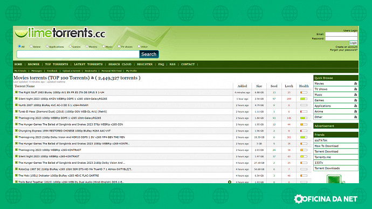Focus the torrent search text field
The height and width of the screenshot is (209, 372).
78,54
